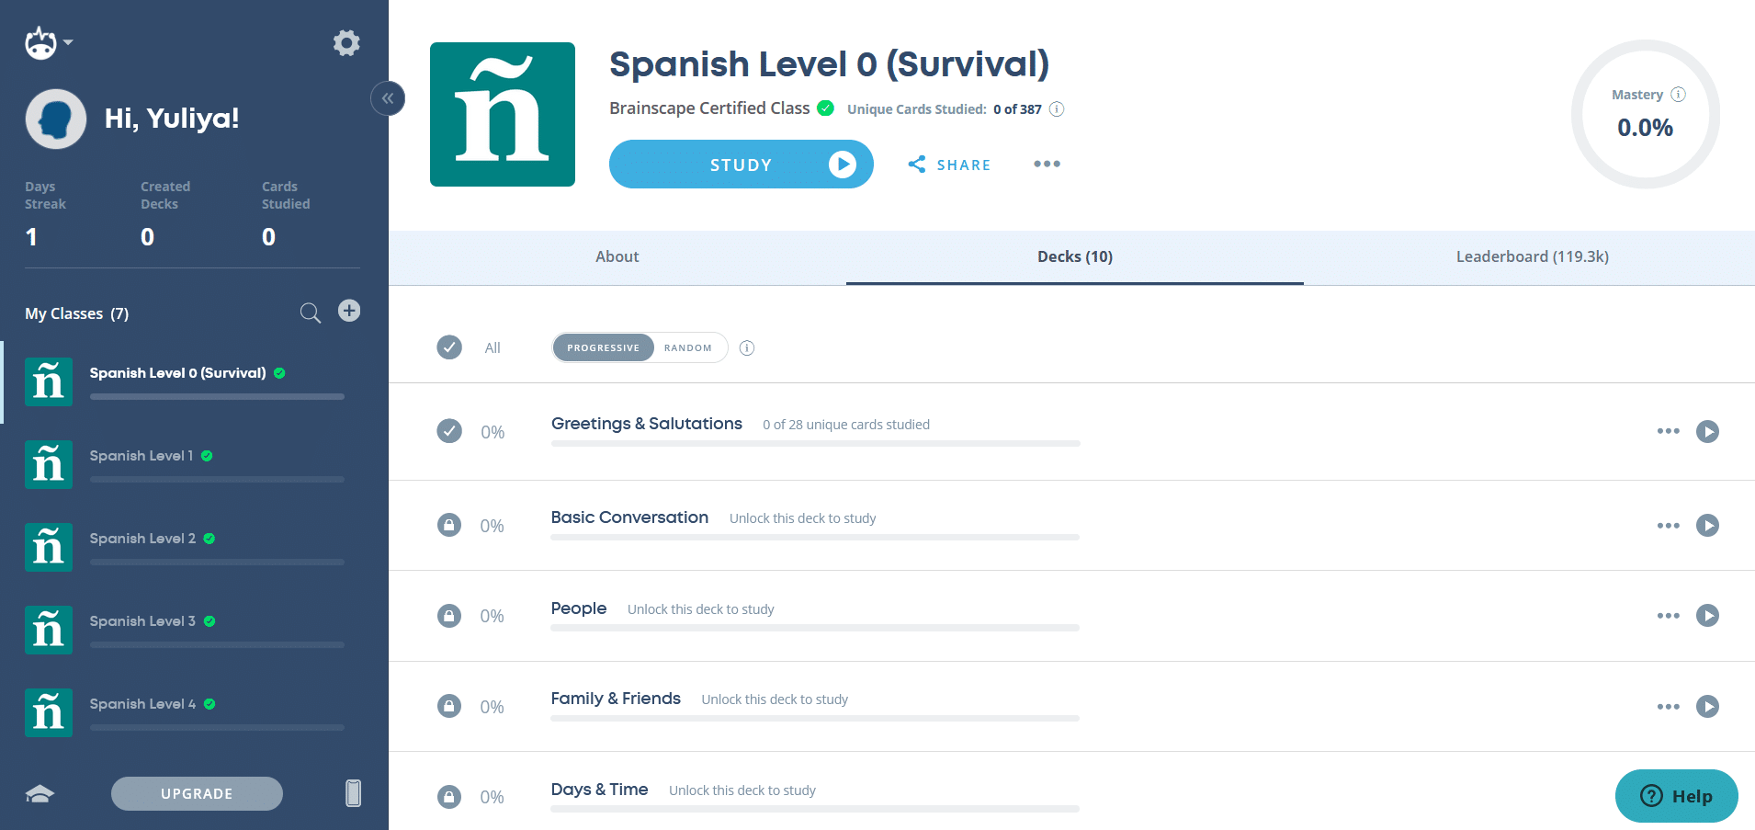Uncheck the Greetings & Salutations deck
This screenshot has width=1755, height=830.
click(449, 431)
